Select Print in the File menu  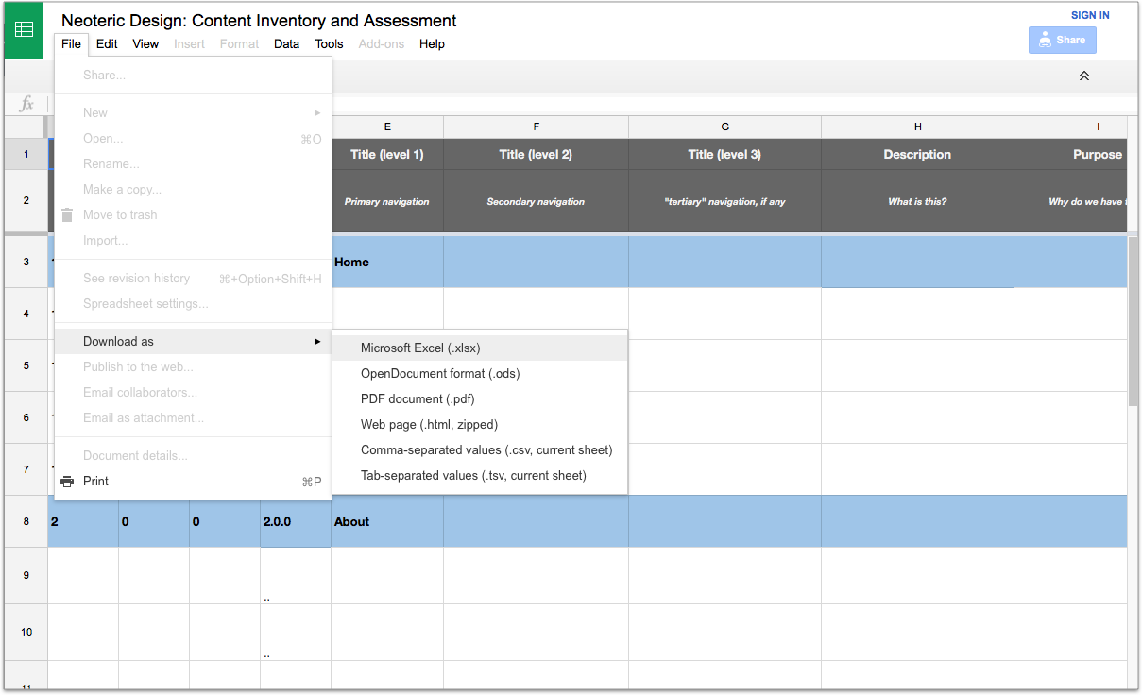(193, 481)
